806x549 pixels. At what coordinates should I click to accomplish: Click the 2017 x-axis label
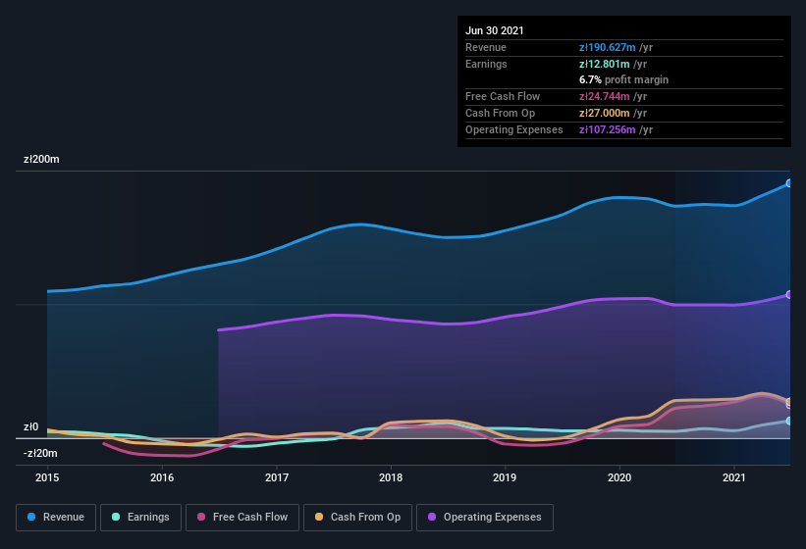(x=277, y=477)
